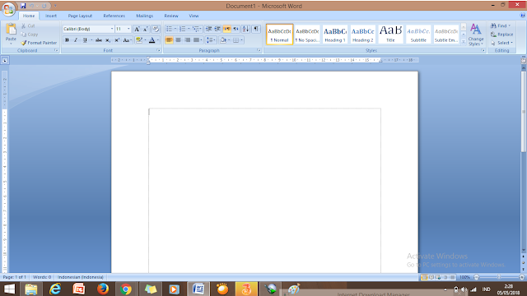527x296 pixels.
Task: Open the Select dropdown in Editing
Action: 501,43
